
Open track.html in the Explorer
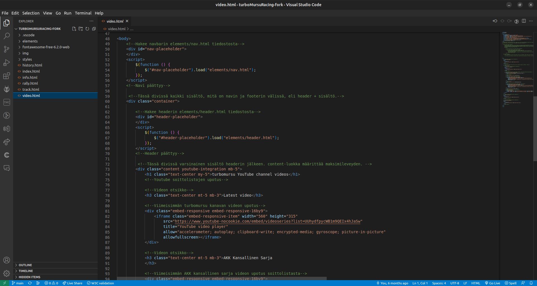(31, 89)
